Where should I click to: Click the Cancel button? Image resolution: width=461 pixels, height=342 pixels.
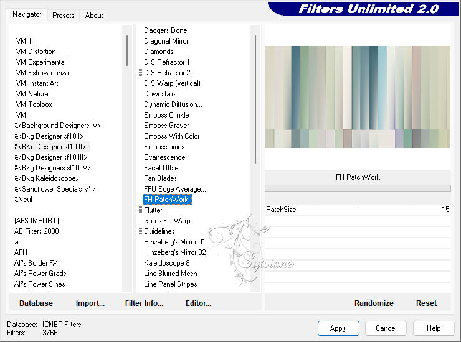386,328
